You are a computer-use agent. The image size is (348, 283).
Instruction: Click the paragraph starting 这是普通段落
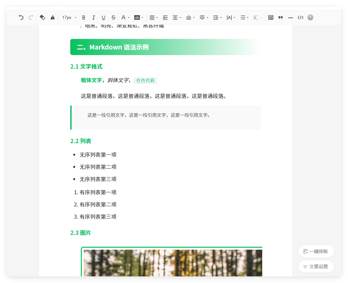[154, 96]
